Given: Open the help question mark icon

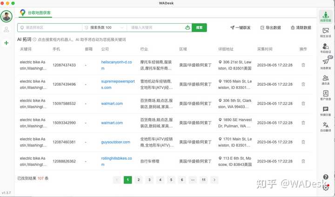Looking at the screenshot, I should [x=326, y=177].
